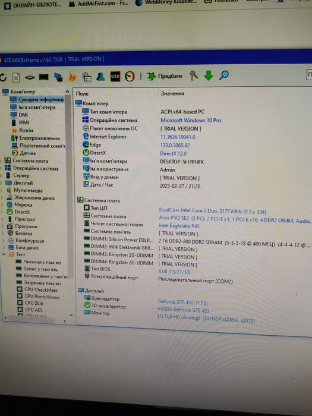Open the OSD panel icon

click(x=115, y=77)
